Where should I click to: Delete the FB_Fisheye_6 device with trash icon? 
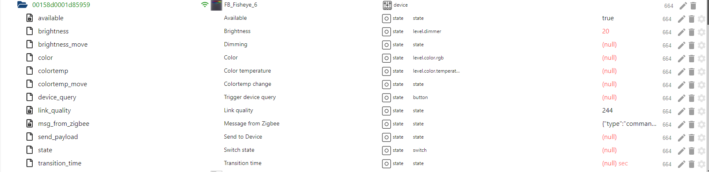[x=693, y=6]
